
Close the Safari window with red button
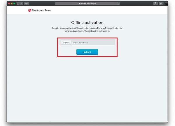pyautogui.click(x=9, y=3)
